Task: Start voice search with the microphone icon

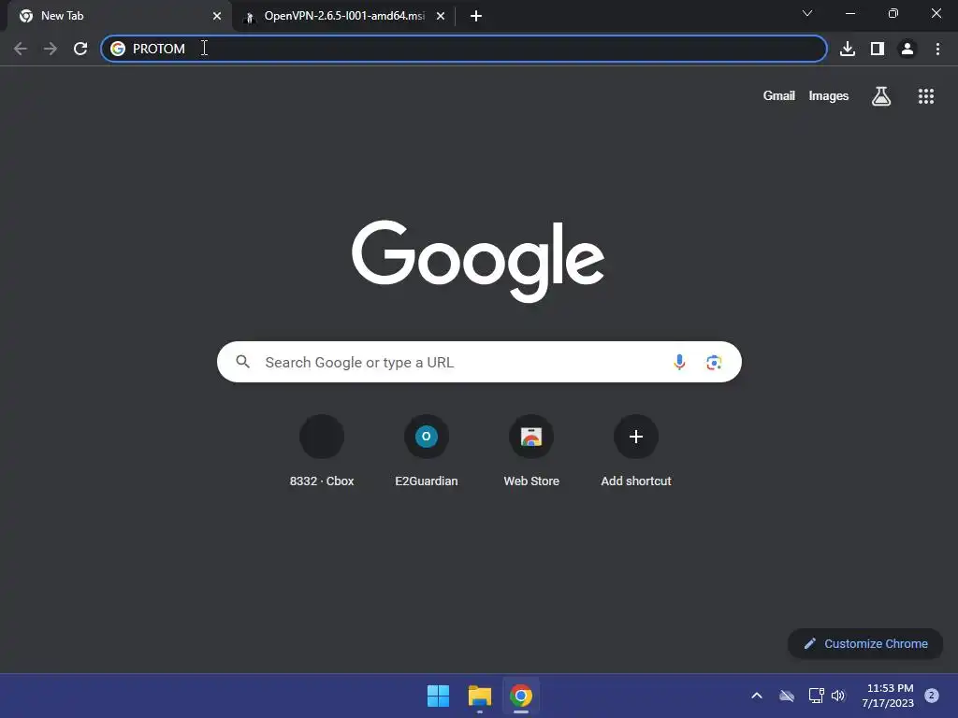Action: (679, 362)
